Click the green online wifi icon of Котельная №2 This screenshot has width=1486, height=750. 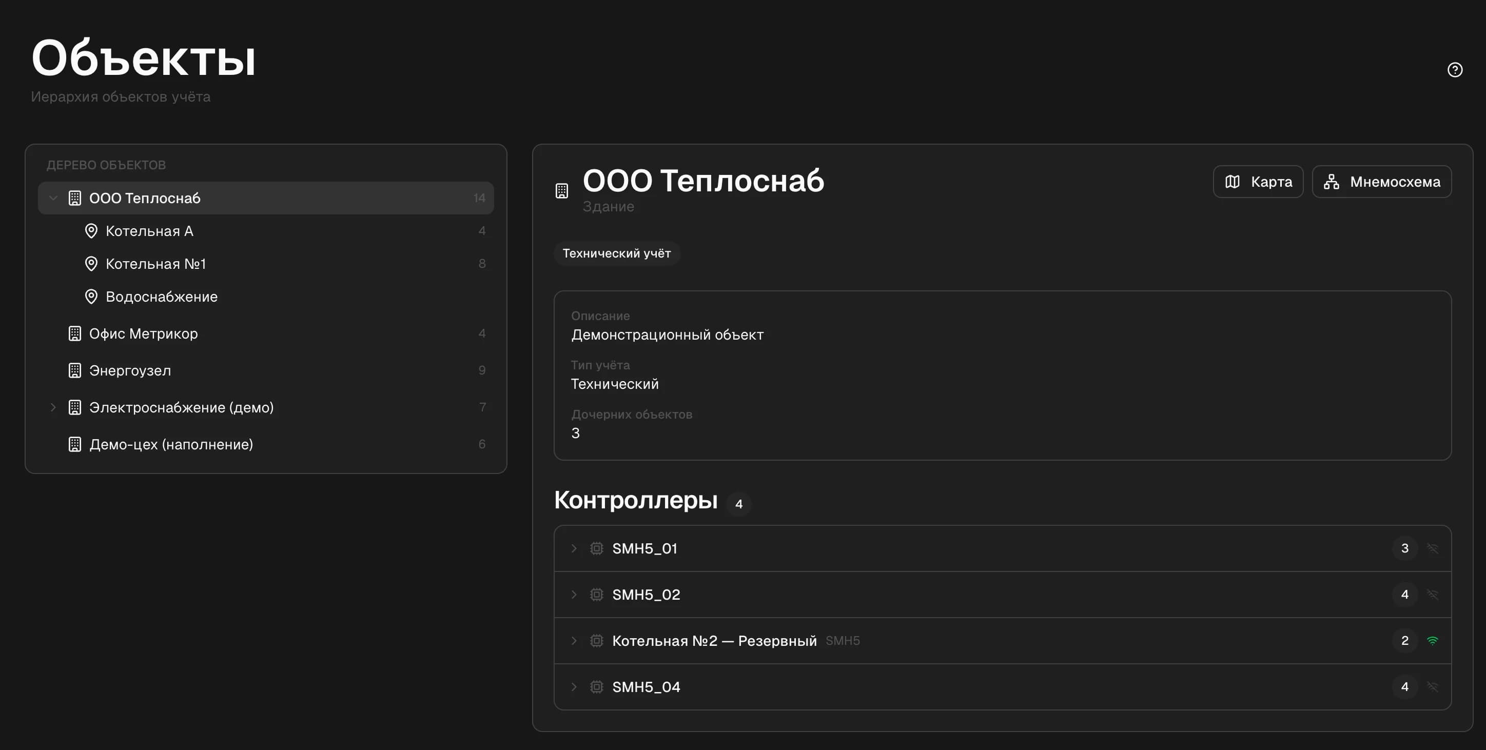[x=1432, y=640]
